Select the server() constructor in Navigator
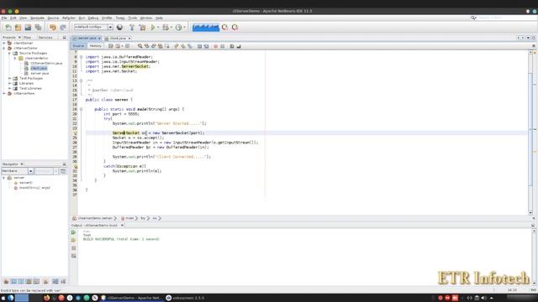This screenshot has height=302, width=538. (26, 183)
